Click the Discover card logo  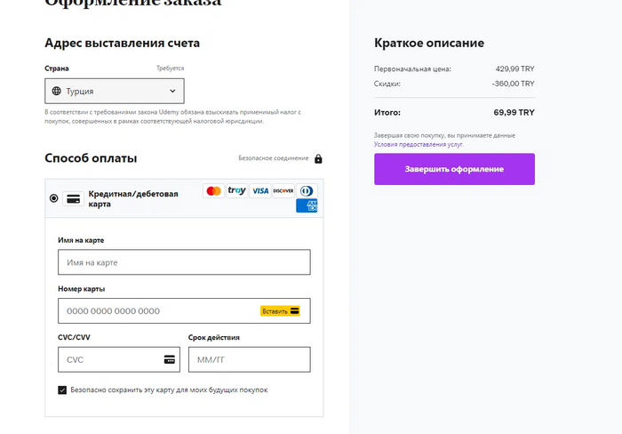(x=283, y=190)
